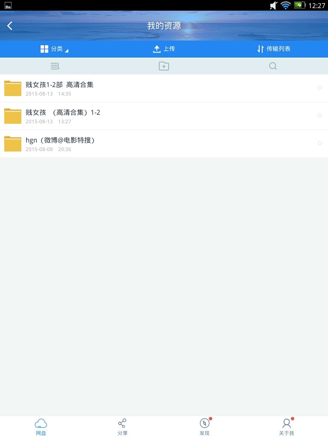This screenshot has height=437, width=328.
Task: Tap the Wi-Fi status bar icon
Action: point(285,6)
